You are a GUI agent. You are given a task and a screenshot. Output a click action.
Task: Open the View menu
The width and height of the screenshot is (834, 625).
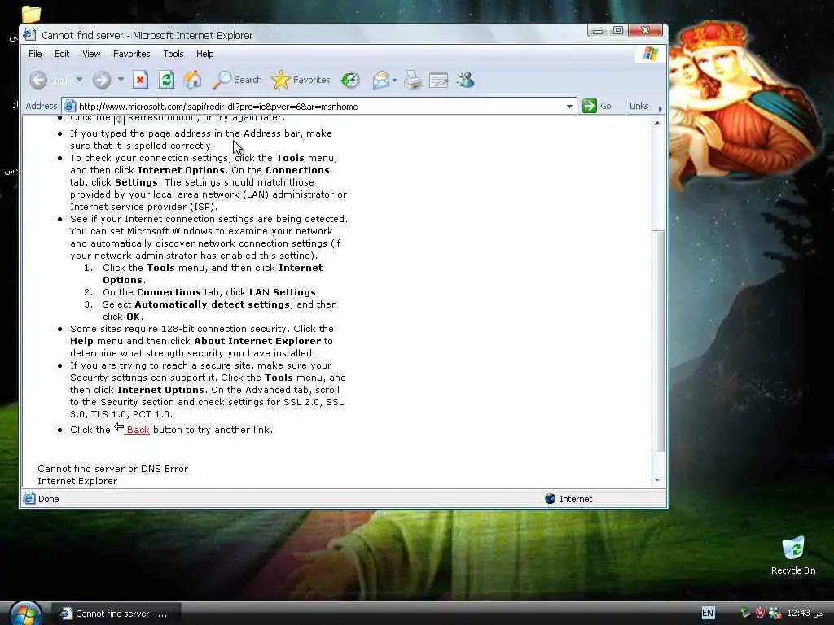point(91,54)
